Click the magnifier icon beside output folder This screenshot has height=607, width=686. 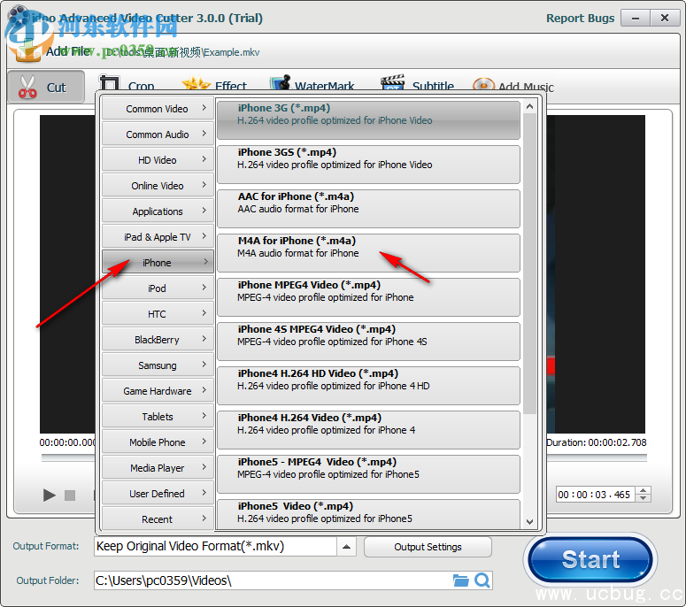[482, 580]
